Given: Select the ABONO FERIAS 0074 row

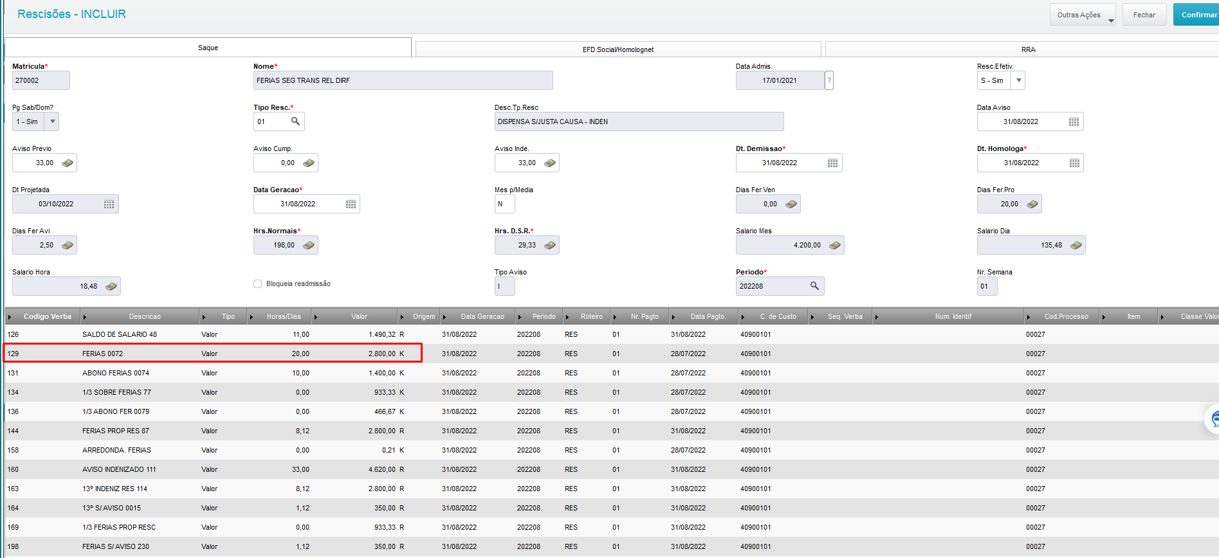Looking at the screenshot, I should pos(611,373).
